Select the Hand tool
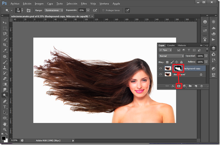This screenshot has height=145, width=220. click(x=5, y=124)
